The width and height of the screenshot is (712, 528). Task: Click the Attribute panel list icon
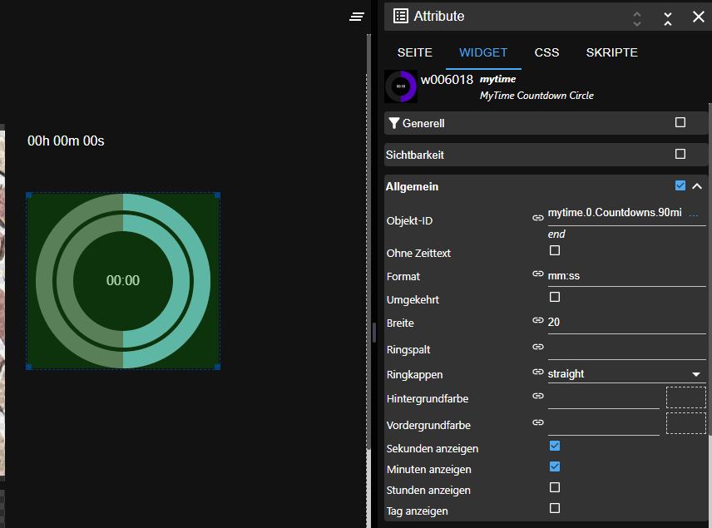[401, 16]
